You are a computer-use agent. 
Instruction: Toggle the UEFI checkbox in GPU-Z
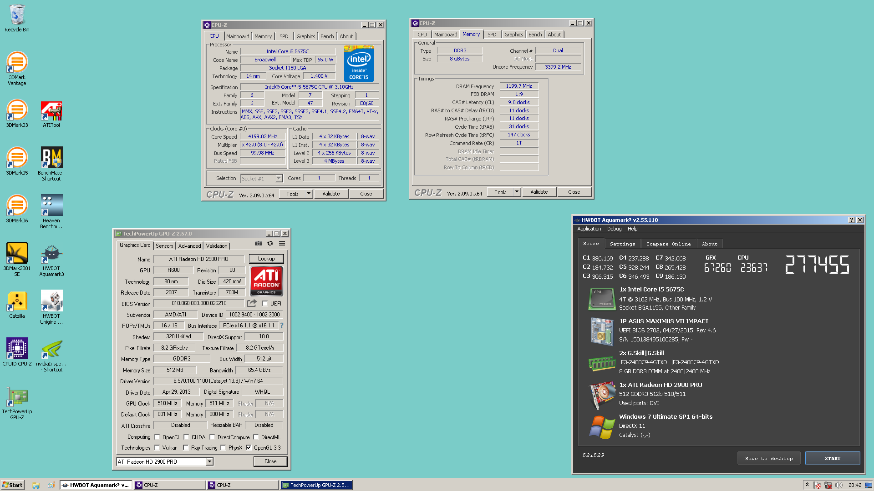(x=265, y=304)
